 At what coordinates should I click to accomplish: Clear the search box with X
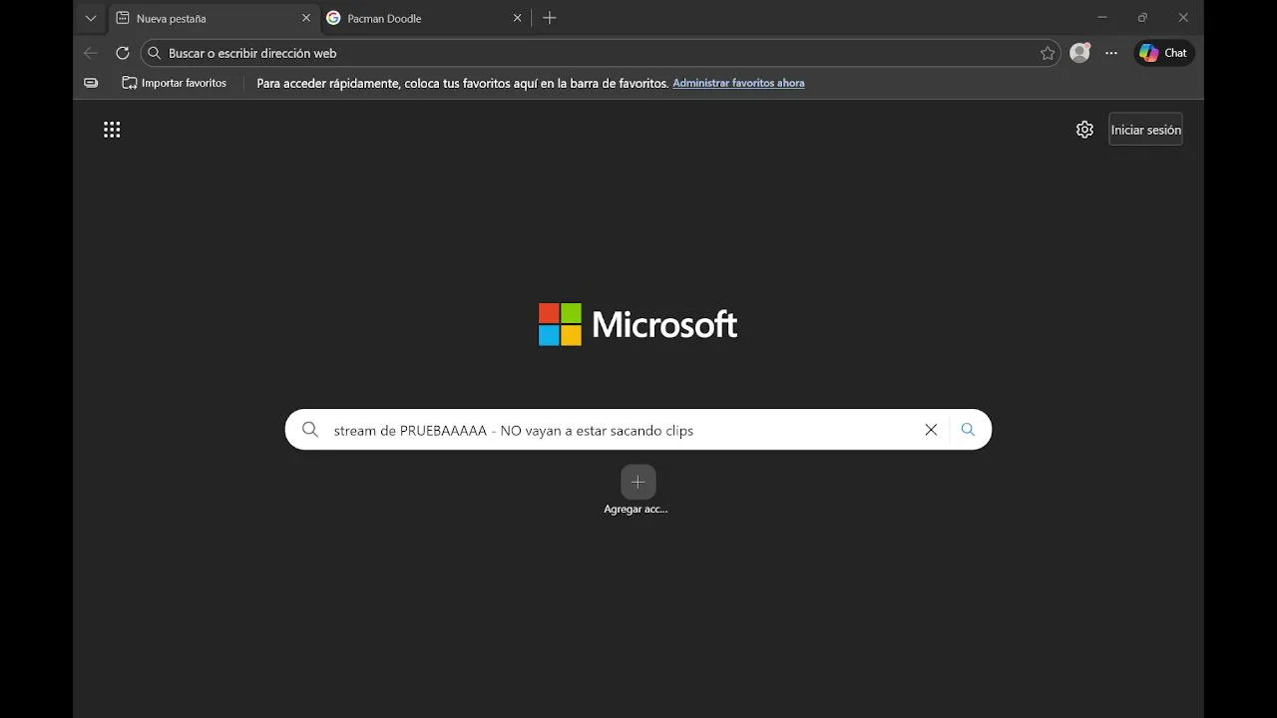(931, 430)
